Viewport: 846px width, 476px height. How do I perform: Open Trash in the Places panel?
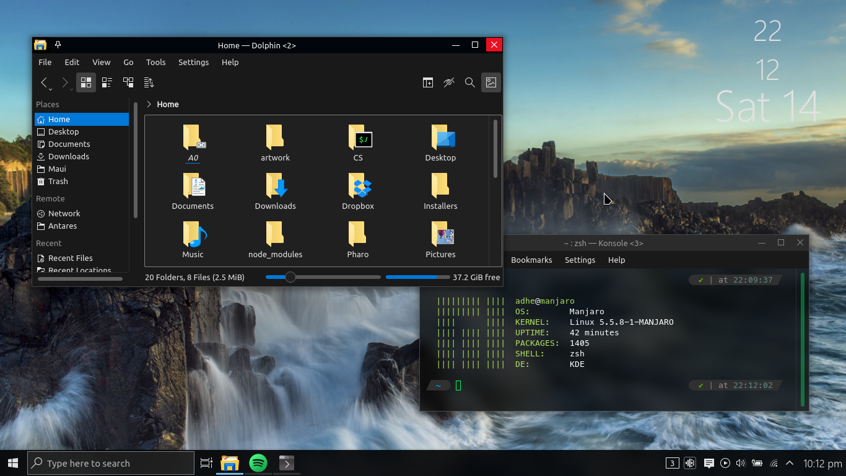[x=82, y=181]
